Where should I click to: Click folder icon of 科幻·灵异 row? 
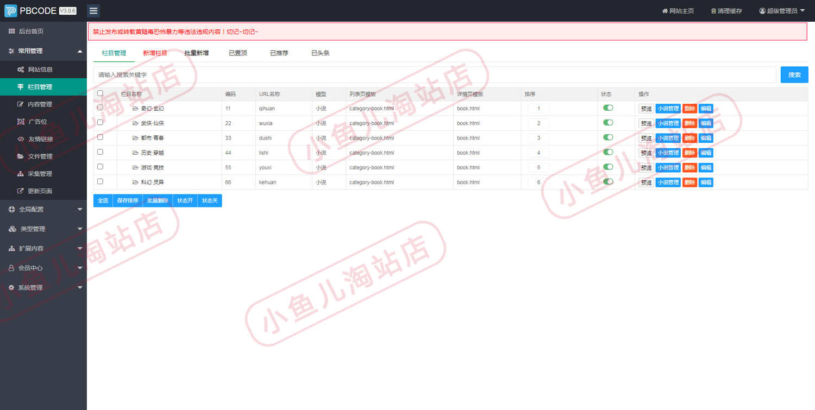coord(135,182)
